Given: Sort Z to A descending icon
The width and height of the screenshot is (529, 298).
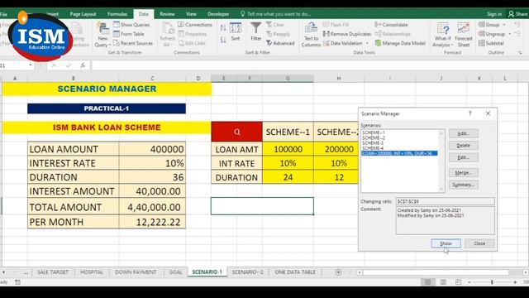Looking at the screenshot, I should [x=223, y=40].
